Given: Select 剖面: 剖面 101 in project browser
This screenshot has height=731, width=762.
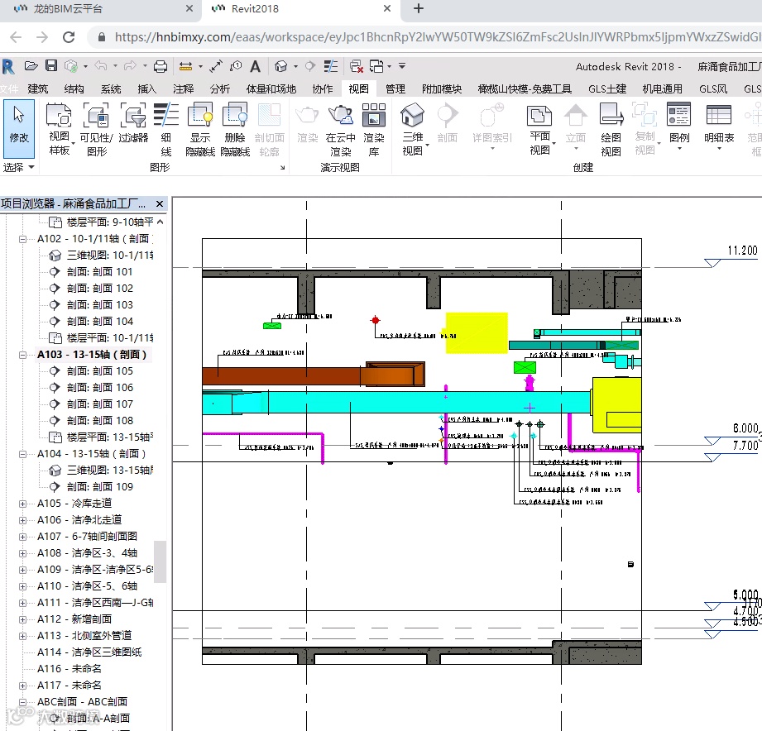Looking at the screenshot, I should [99, 272].
